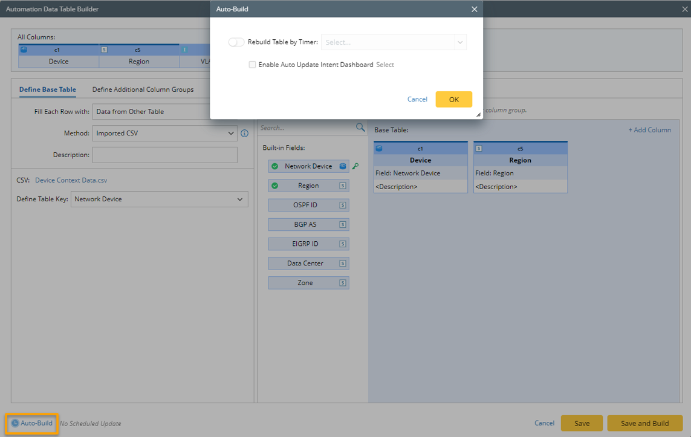The width and height of the screenshot is (691, 437).
Task: Click the info icon beside Method
Action: tap(245, 134)
